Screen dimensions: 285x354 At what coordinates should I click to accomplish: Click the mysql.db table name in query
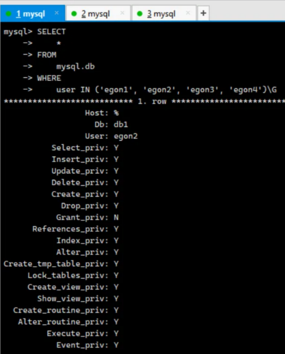pyautogui.click(x=76, y=66)
